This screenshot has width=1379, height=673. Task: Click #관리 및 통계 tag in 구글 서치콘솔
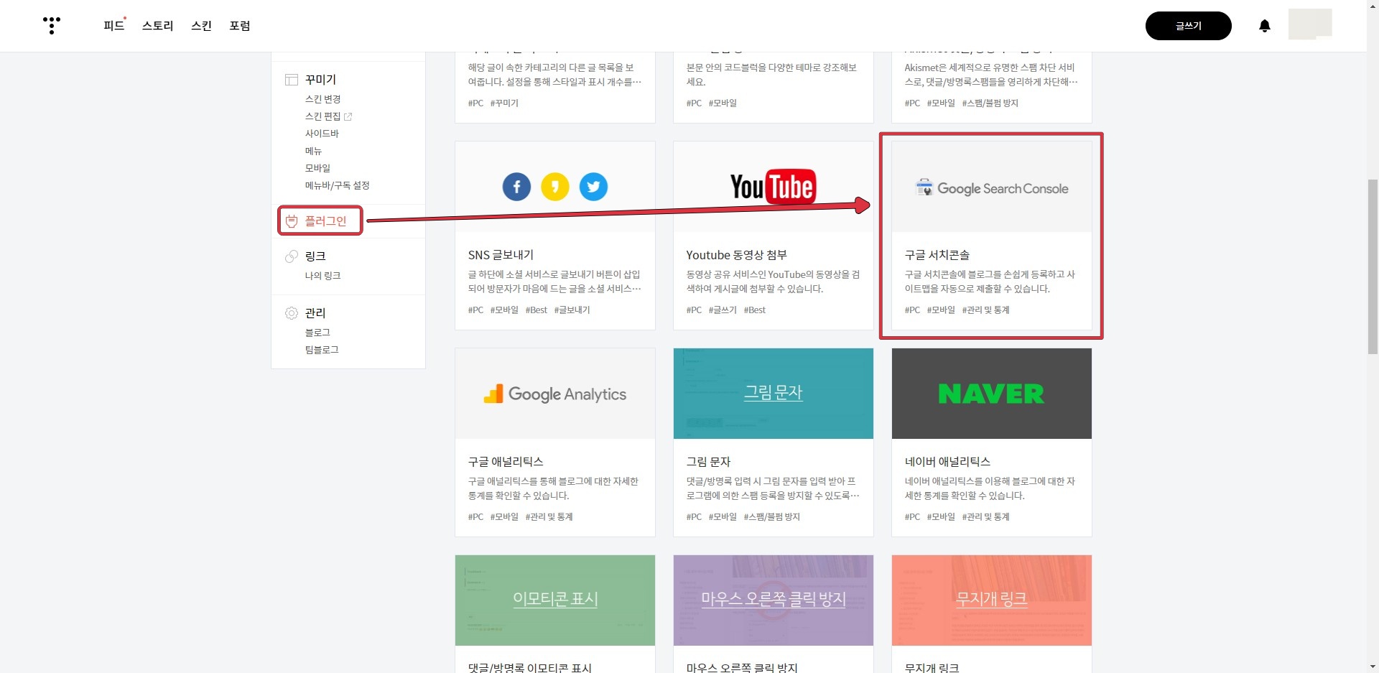985,310
